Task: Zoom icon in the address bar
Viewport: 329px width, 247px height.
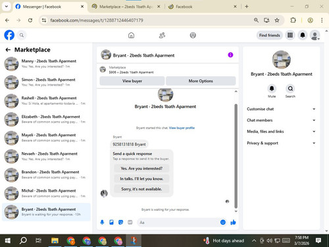Action: tap(256, 20)
